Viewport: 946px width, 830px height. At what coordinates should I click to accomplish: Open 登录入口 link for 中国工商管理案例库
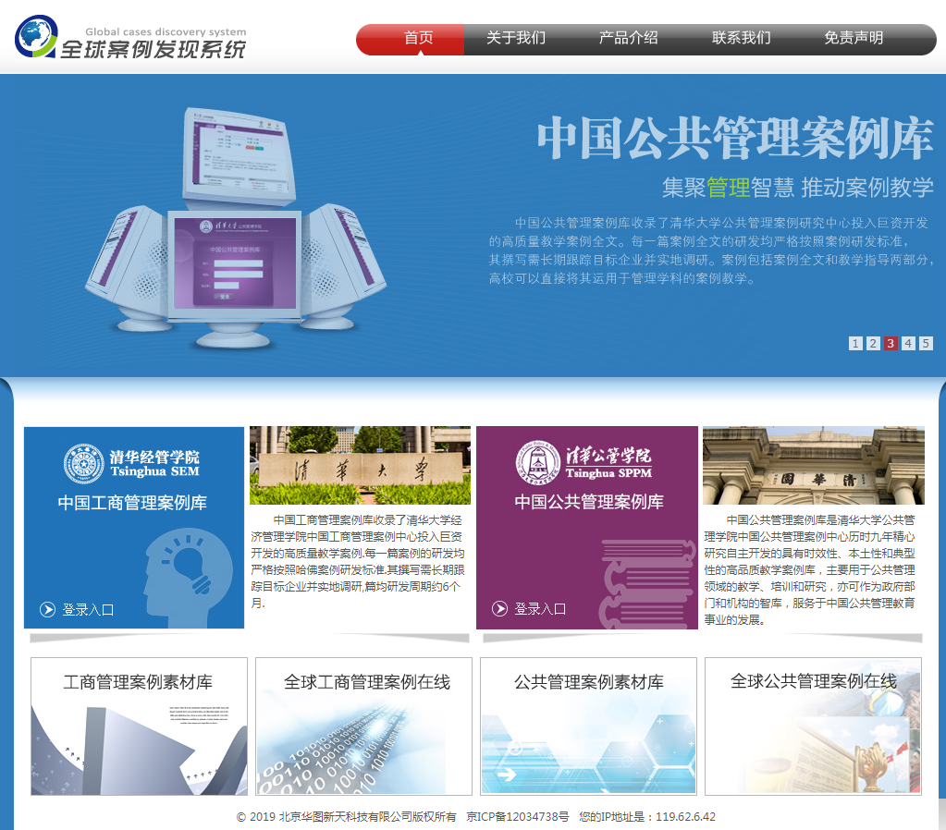point(88,610)
